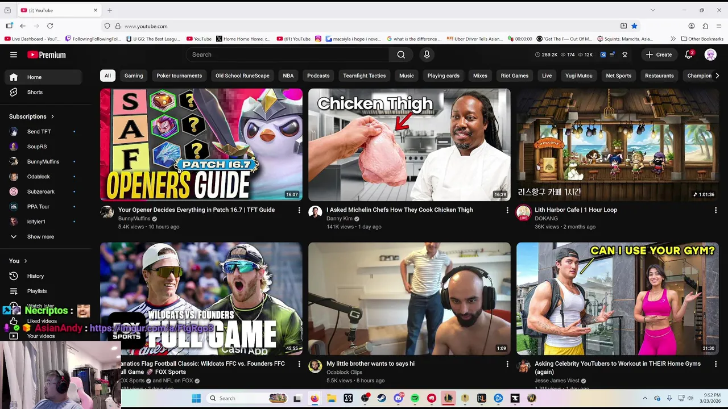Screen dimensions: 728x409
Task: Show hidden system tray icons
Action: pos(645,398)
